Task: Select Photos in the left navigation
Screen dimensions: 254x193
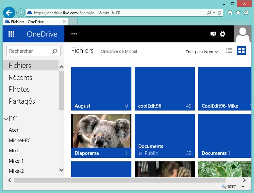Action: coord(19,89)
